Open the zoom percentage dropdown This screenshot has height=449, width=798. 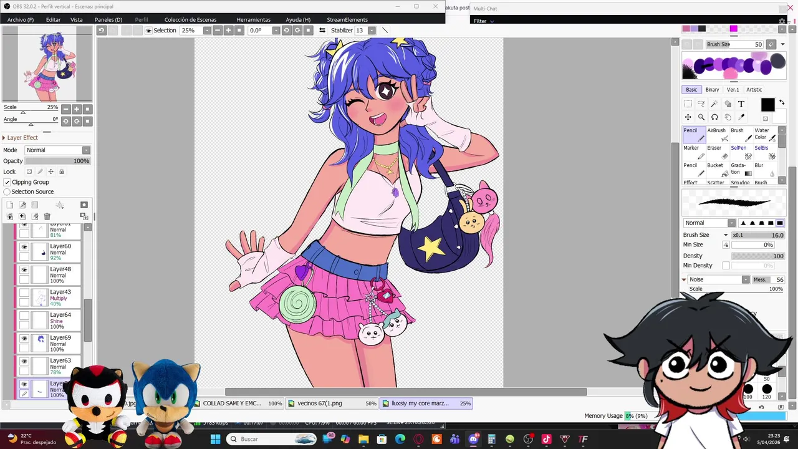coord(207,30)
